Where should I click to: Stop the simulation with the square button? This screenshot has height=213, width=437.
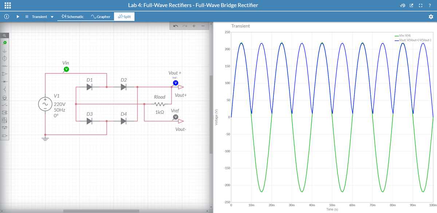[27, 16]
